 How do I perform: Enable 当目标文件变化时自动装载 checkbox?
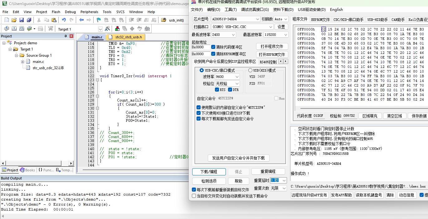point(194,196)
